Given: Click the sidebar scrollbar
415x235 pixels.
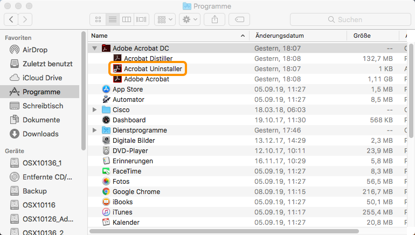Looking at the screenshot, I should click(x=84, y=91).
